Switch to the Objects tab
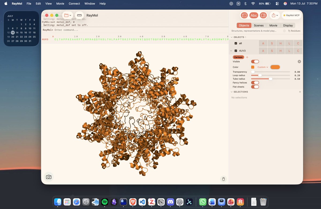321x209 pixels. 244,25
